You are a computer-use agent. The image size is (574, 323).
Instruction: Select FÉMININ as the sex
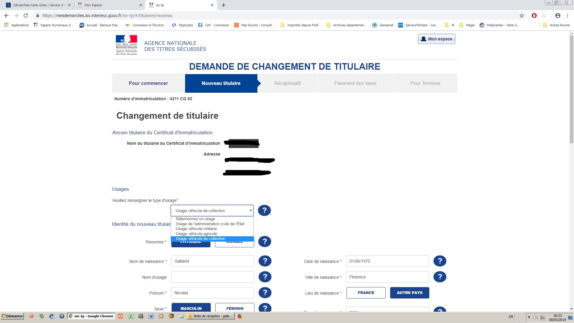tap(235, 308)
